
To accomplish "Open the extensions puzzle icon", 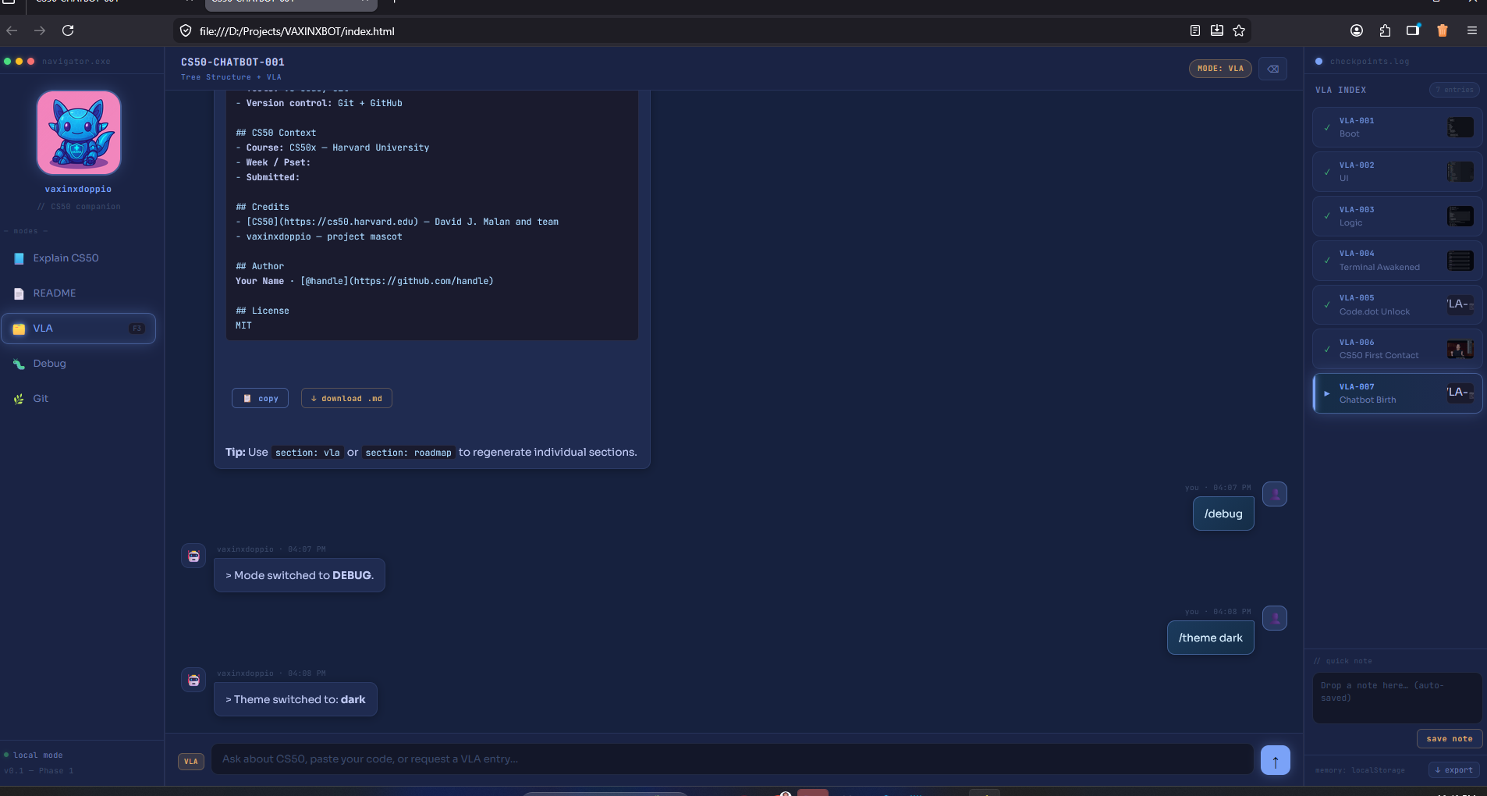I will point(1385,30).
